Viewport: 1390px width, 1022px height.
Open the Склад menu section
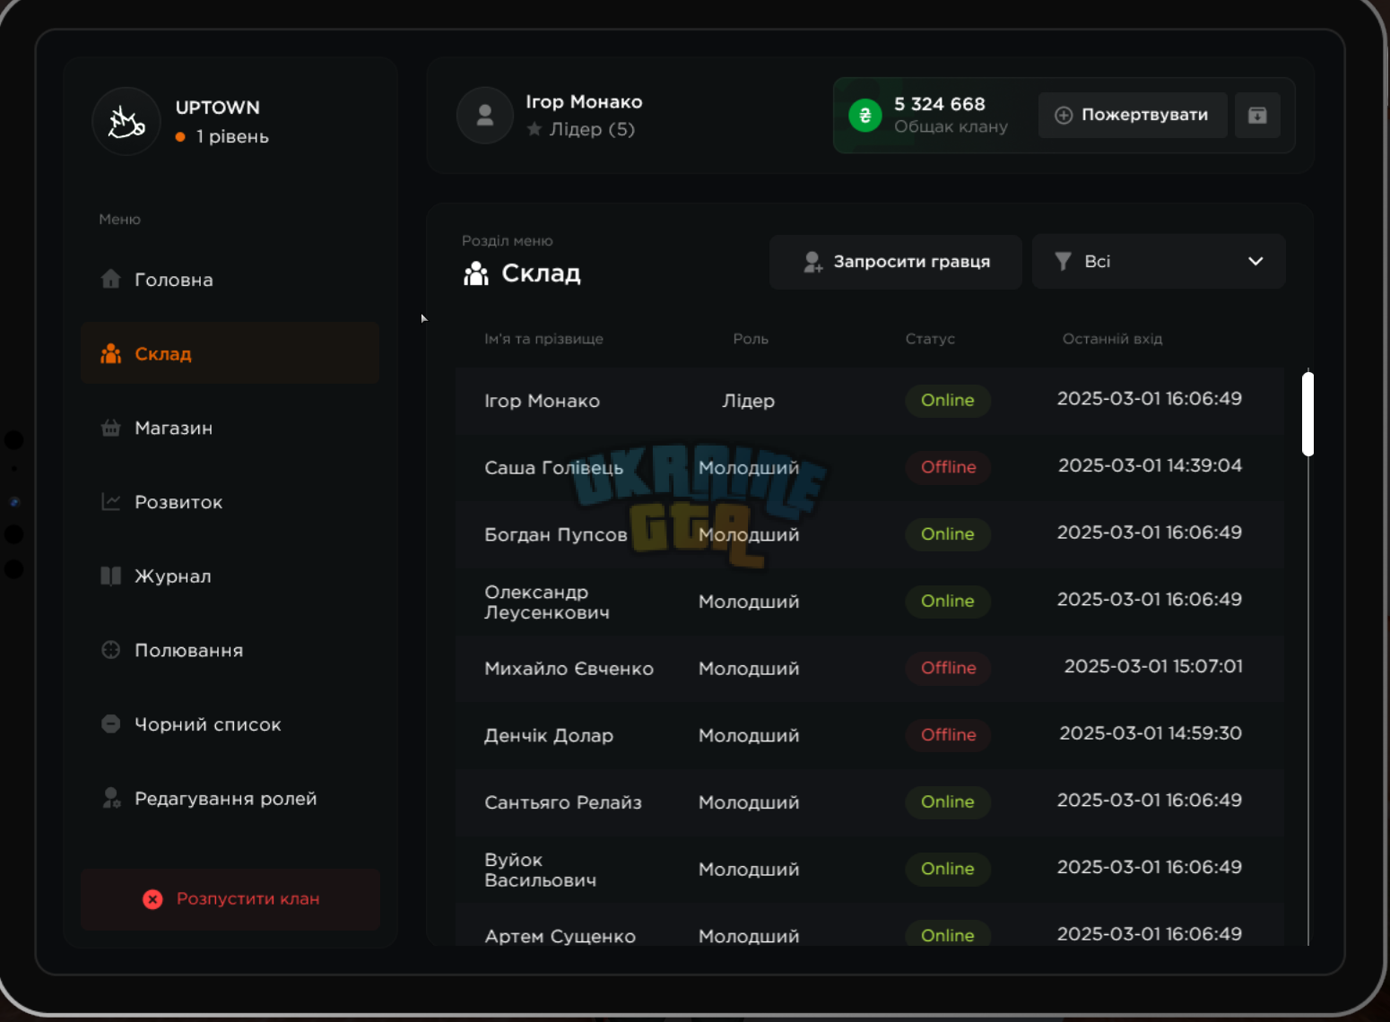[230, 353]
